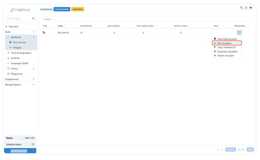Viewport: 260px width, 160px height.
Task: Click the yellow Instructions button
Action: coord(78,9)
